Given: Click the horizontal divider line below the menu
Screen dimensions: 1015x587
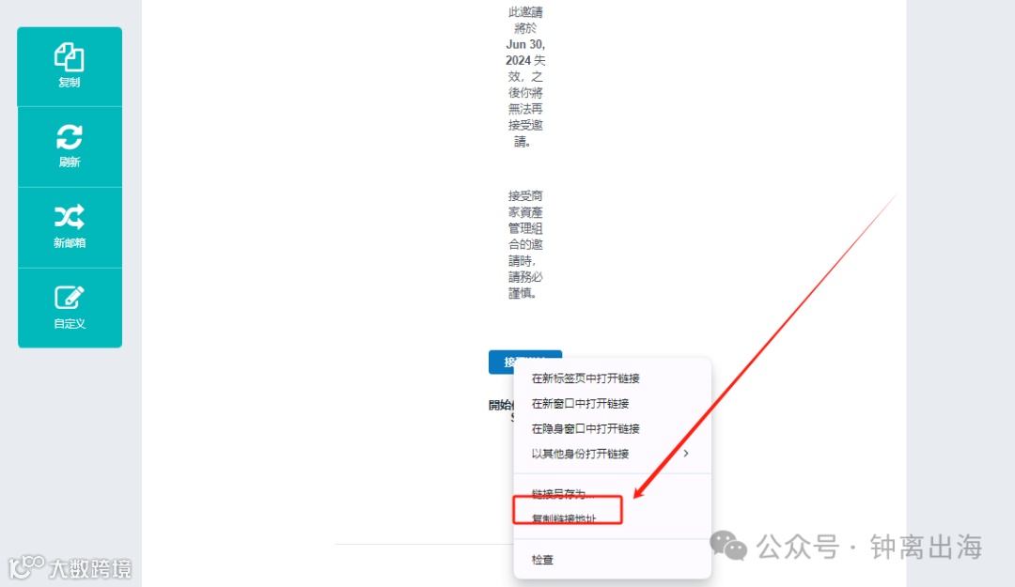Looking at the screenshot, I should tap(424, 545).
